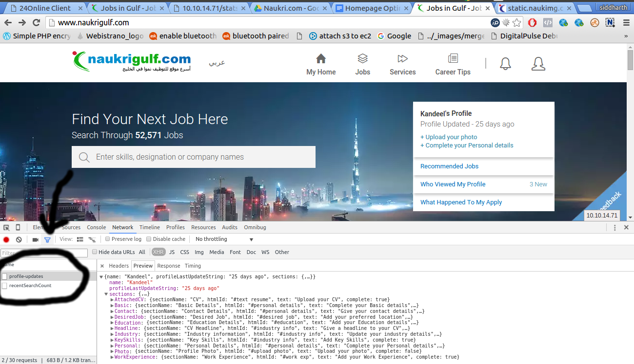Close the DevTools panel
This screenshot has width=634, height=364.
[626, 227]
